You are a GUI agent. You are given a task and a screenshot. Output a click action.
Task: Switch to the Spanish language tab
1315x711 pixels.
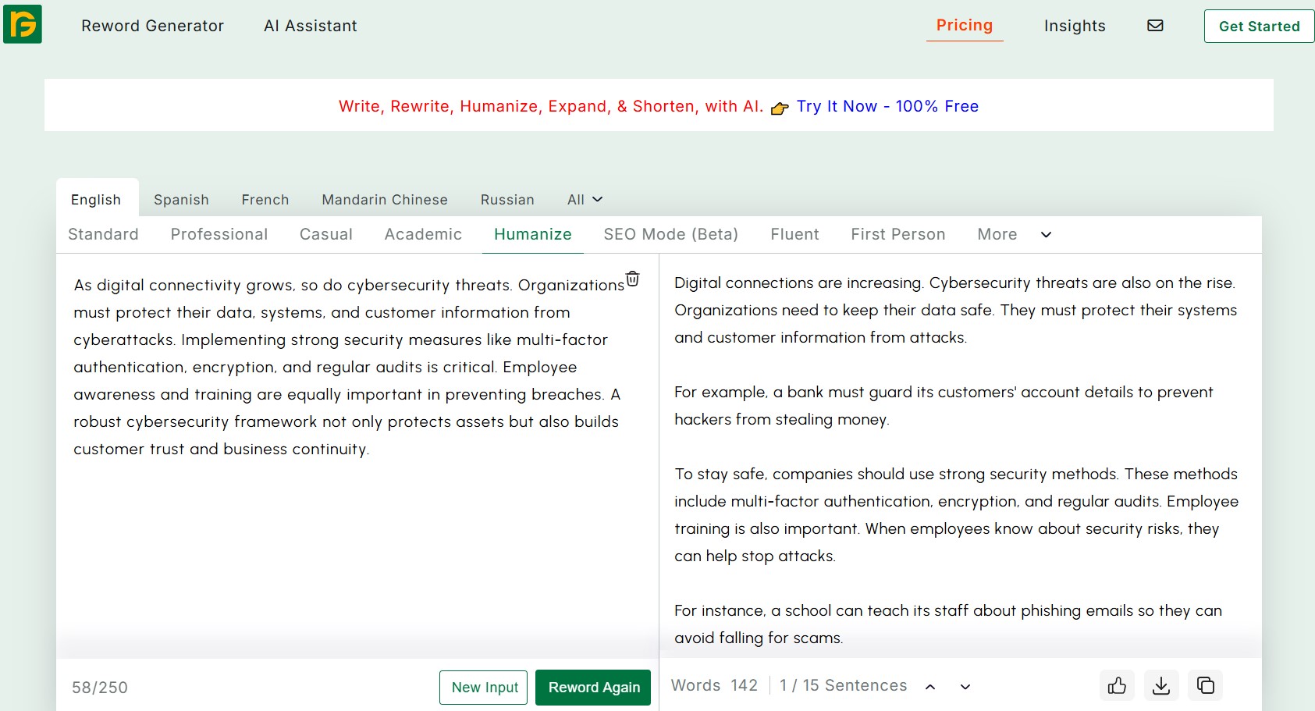(180, 199)
